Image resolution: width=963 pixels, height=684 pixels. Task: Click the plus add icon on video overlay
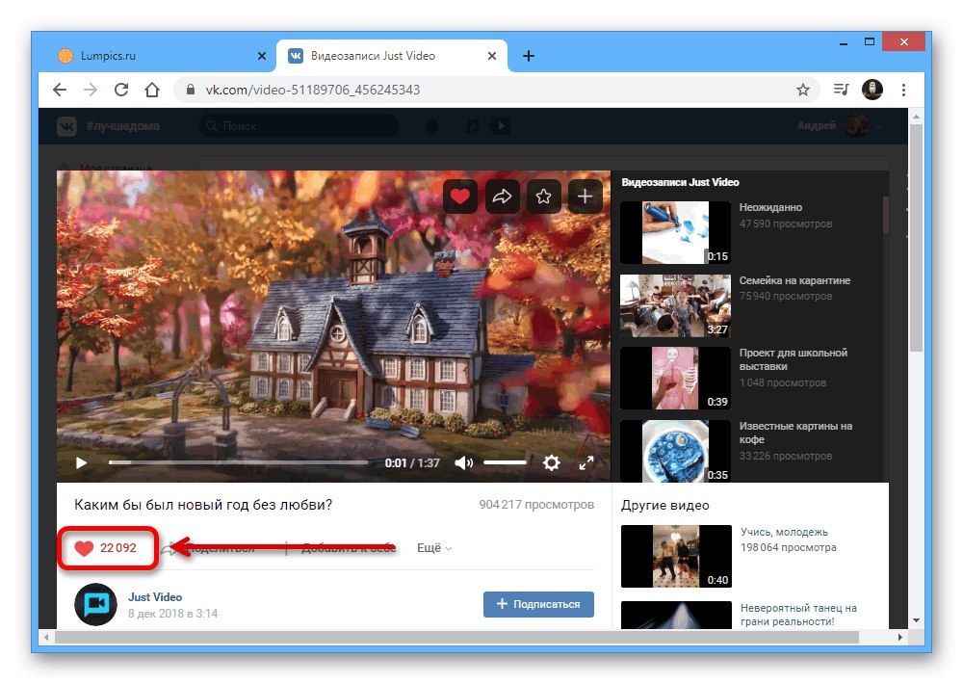tap(585, 197)
